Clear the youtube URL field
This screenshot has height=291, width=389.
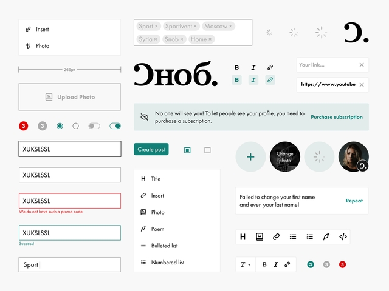coord(362,85)
